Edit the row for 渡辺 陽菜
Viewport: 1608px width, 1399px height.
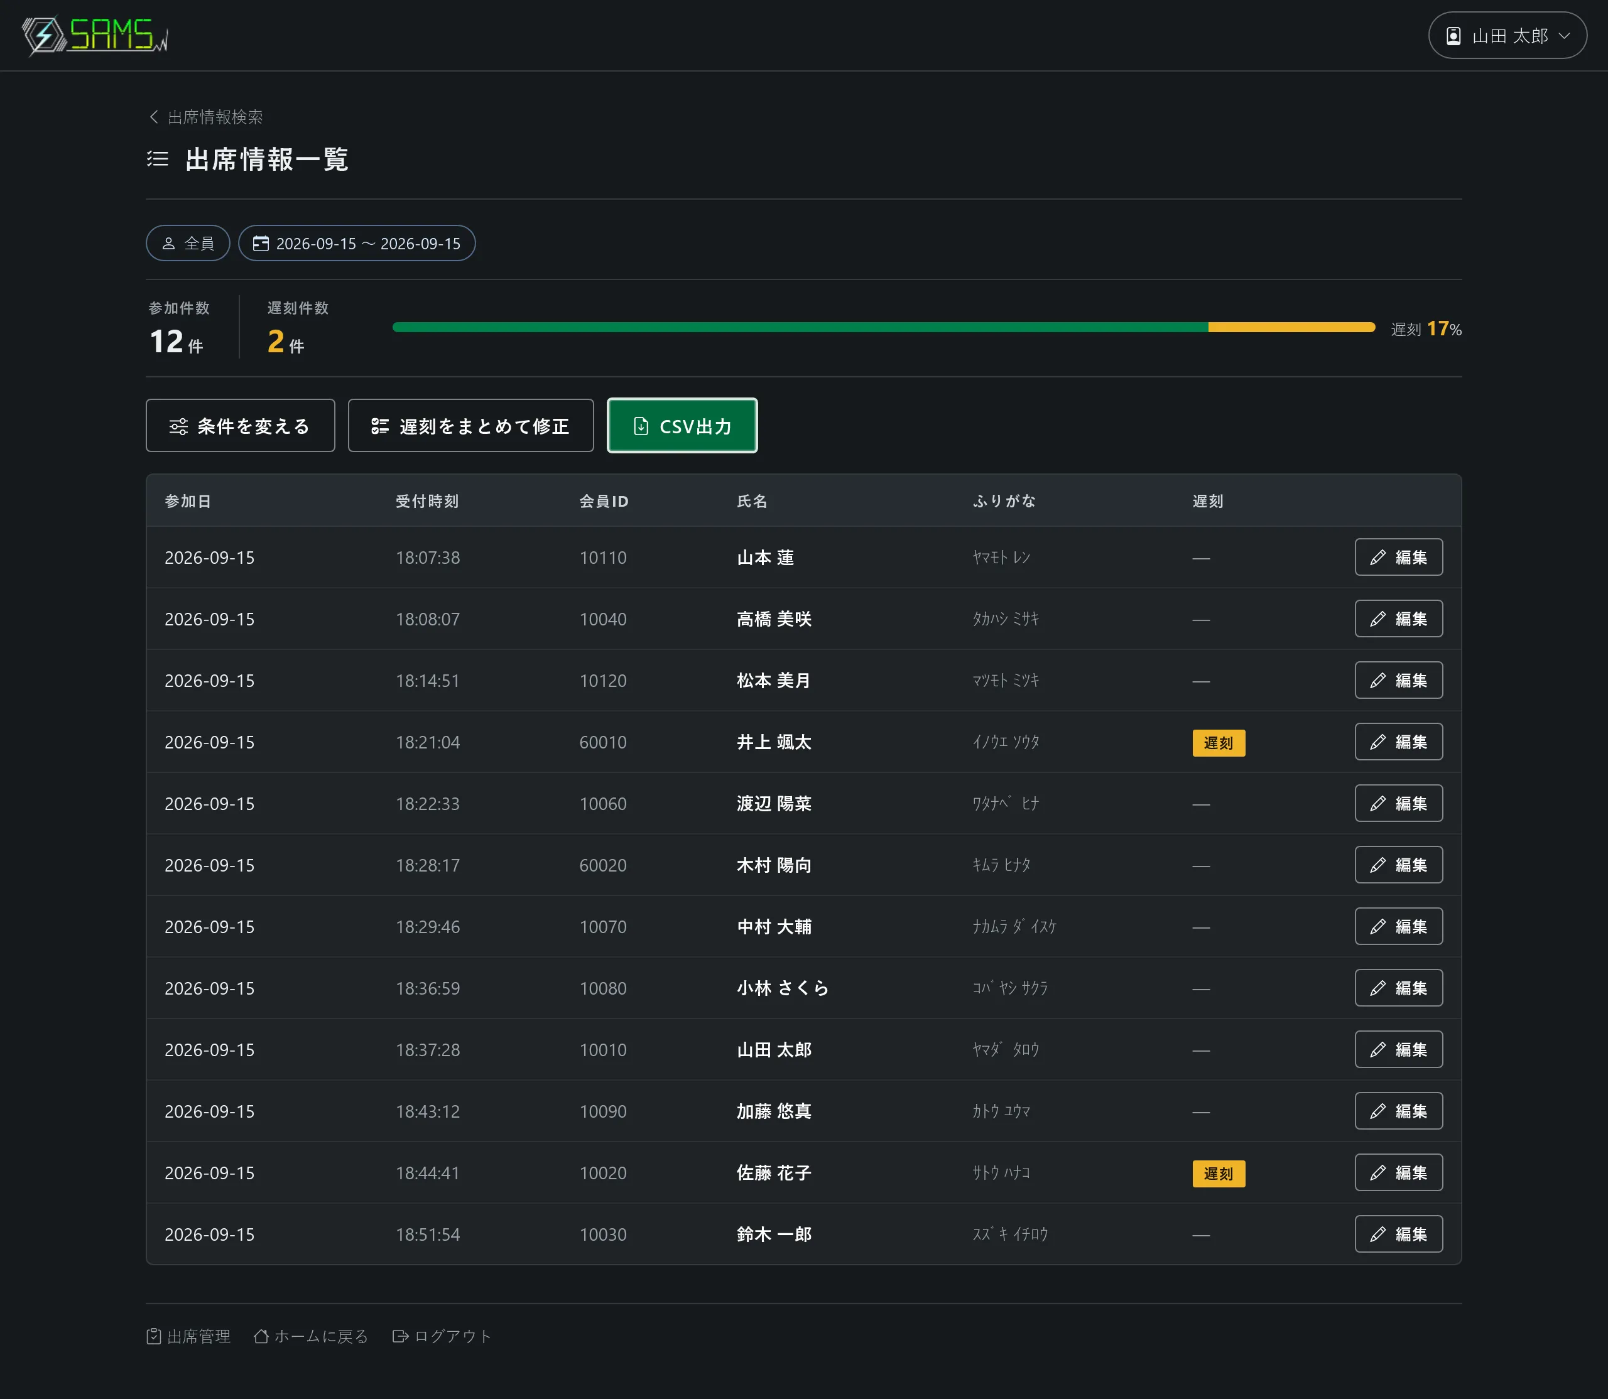point(1399,803)
